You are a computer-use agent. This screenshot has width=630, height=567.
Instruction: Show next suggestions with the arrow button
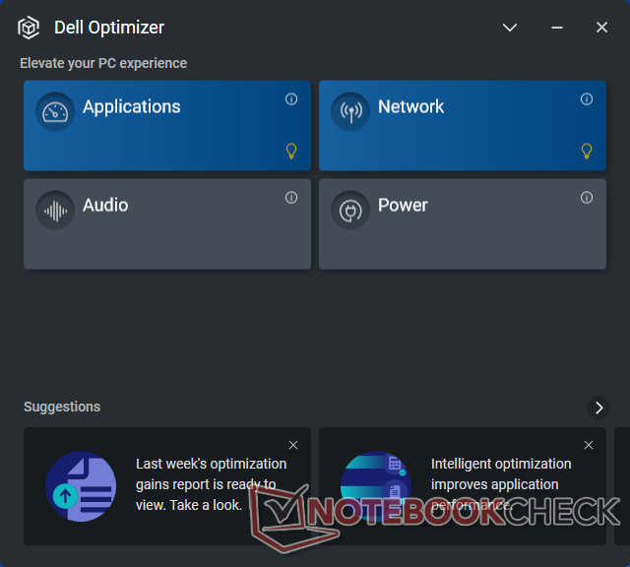598,408
